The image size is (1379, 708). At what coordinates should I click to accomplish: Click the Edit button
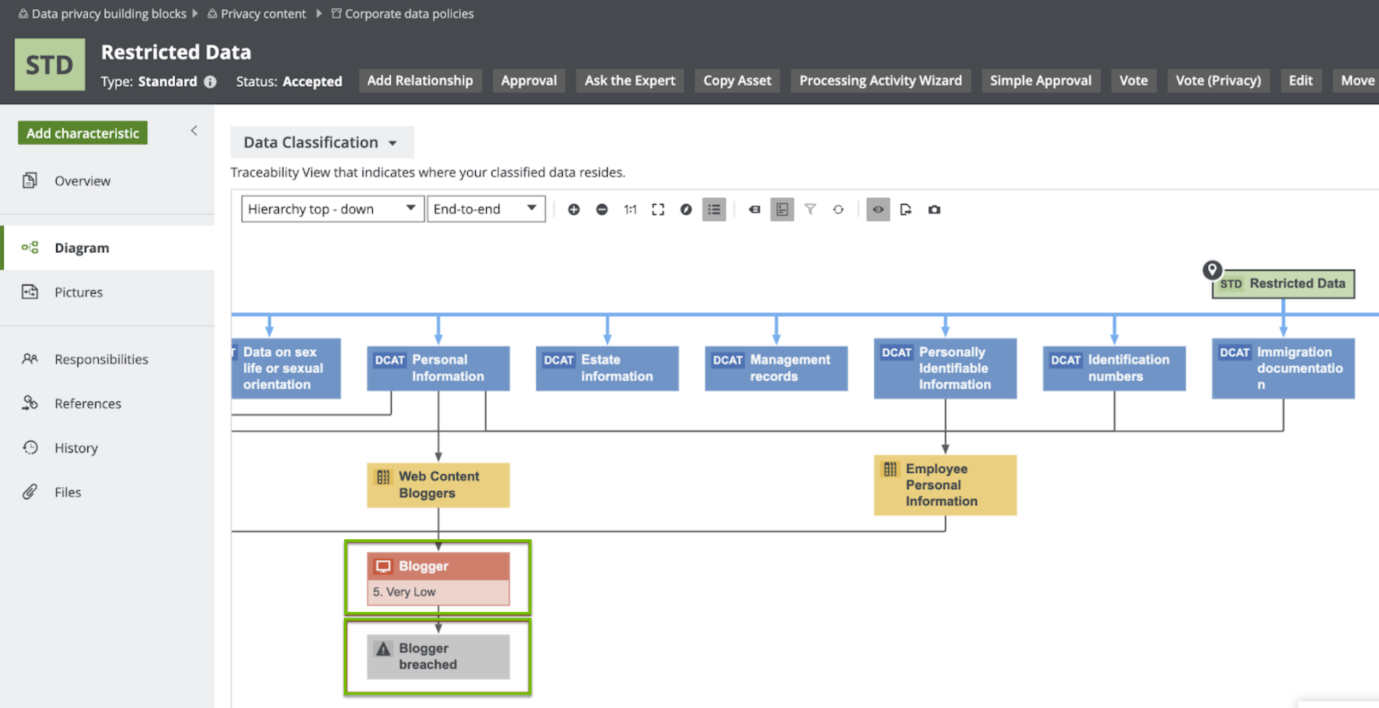pyautogui.click(x=1300, y=81)
